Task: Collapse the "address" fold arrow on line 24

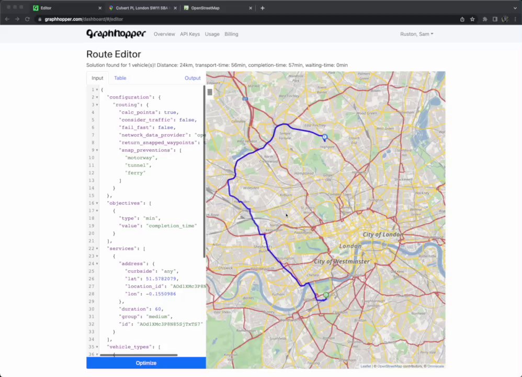Action: (x=97, y=264)
